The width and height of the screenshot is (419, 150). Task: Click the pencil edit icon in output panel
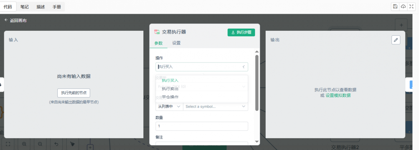point(396,40)
